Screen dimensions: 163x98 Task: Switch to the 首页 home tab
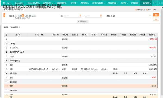(x=4, y=3)
